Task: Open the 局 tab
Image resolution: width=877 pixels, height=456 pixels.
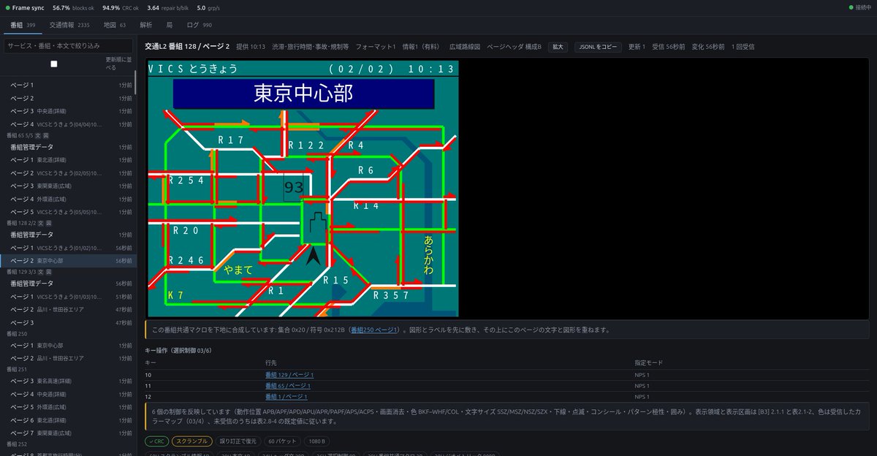Action: [x=170, y=25]
